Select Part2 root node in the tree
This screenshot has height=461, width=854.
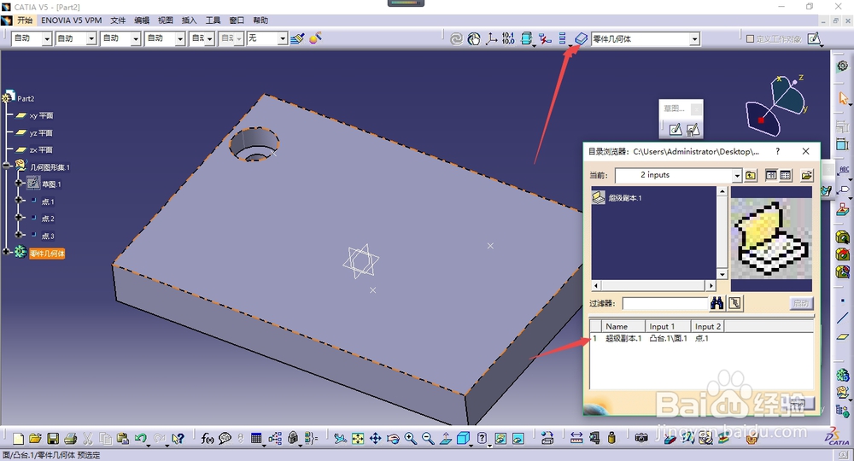(26, 98)
